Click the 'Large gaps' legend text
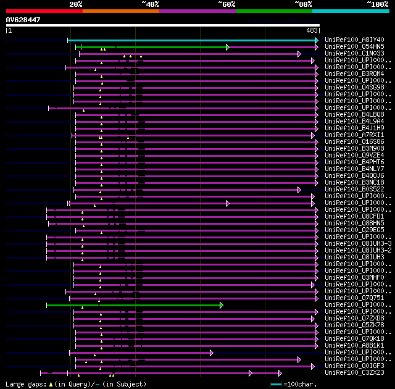 [26, 385]
